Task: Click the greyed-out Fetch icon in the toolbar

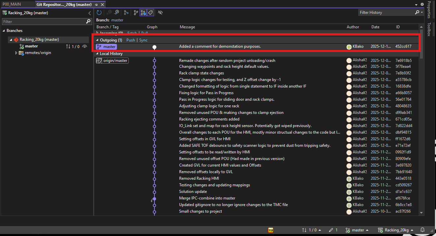Action: click(x=109, y=13)
